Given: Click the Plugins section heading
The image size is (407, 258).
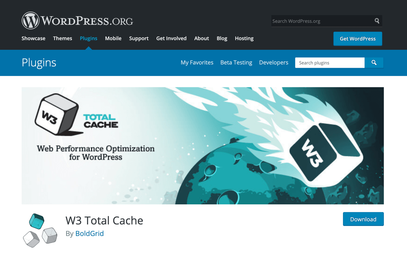Looking at the screenshot, I should point(39,63).
